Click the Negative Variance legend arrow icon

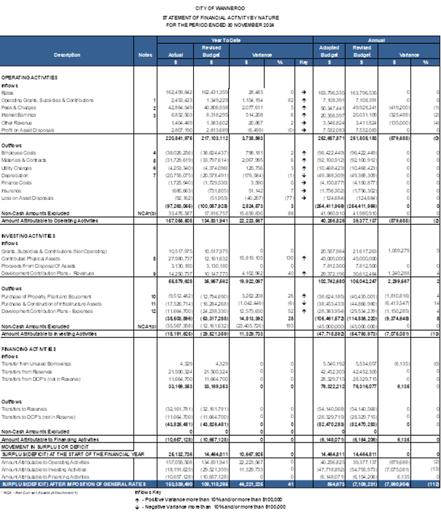coord(136,506)
